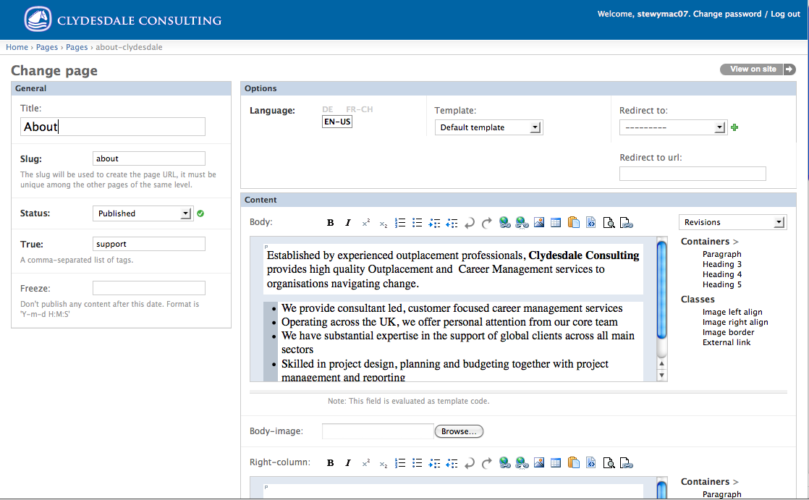Insert link in Body editor
The width and height of the screenshot is (809, 500).
[504, 223]
